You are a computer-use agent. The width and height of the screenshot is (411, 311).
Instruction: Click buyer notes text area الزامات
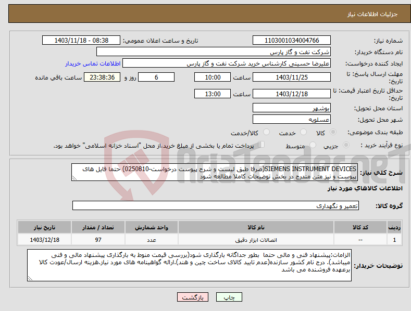point(189,265)
